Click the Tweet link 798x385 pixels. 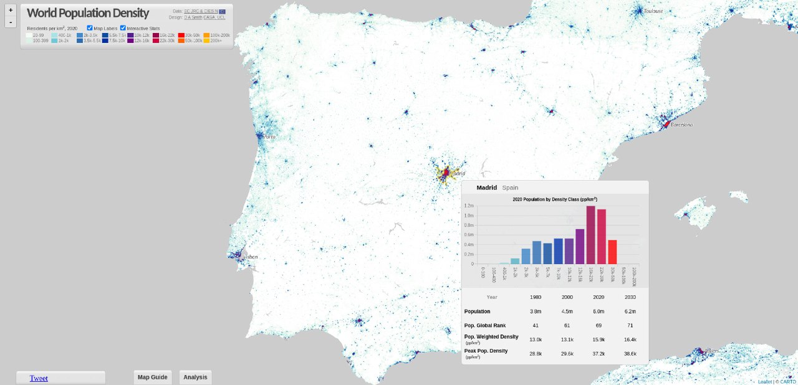pyautogui.click(x=39, y=378)
